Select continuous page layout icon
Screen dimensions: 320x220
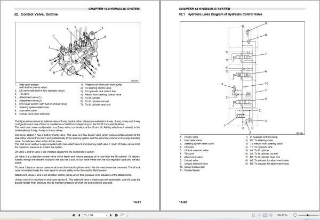click(x=259, y=215)
